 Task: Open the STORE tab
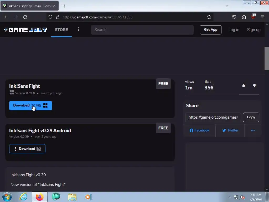click(61, 29)
